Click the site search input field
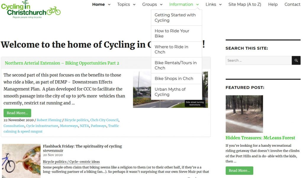This screenshot has width=303, height=178. [x=259, y=60]
